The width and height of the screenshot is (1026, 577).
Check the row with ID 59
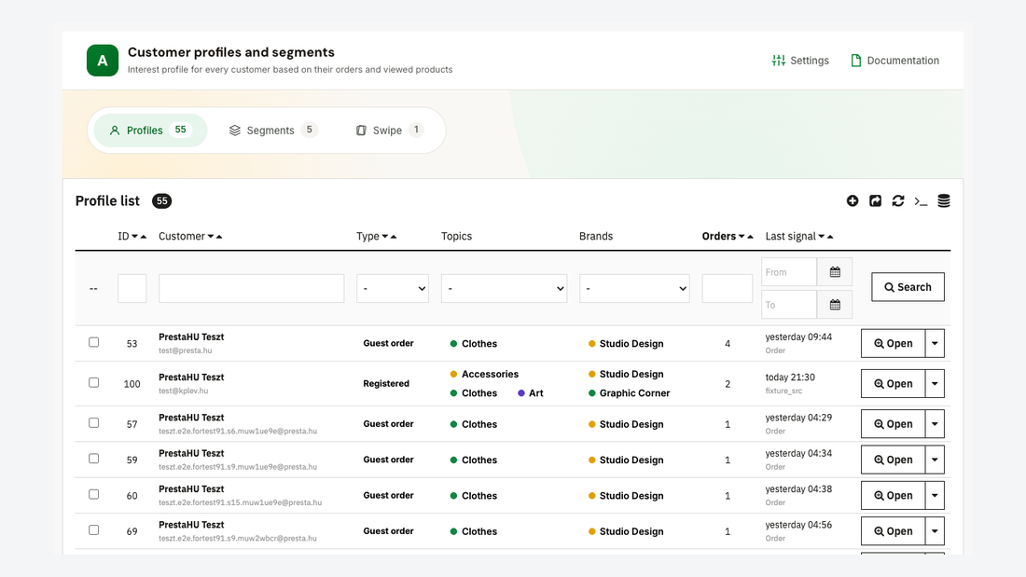tap(93, 459)
